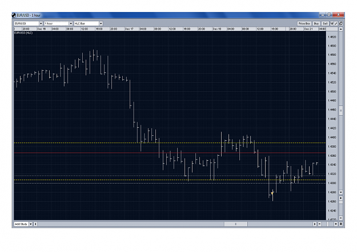Click the horizontal scrollbar thumb

click(x=236, y=224)
